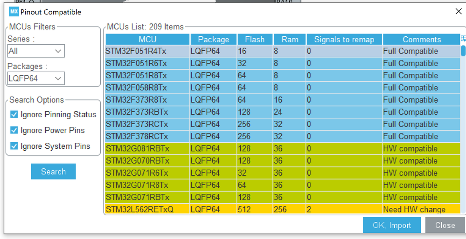Screen dimensions: 466x239
Task: Click the Search button
Action: point(54,172)
